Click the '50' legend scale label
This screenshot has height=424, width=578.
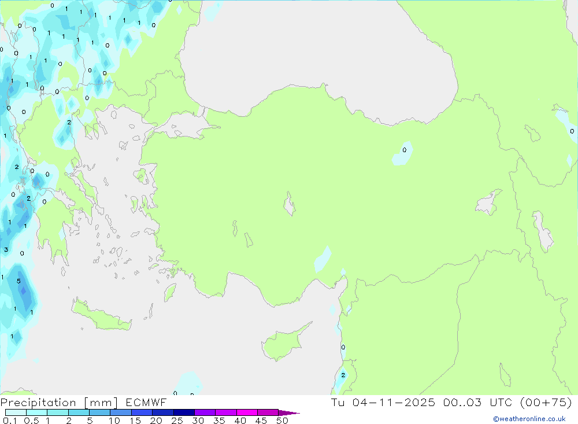pos(282,421)
